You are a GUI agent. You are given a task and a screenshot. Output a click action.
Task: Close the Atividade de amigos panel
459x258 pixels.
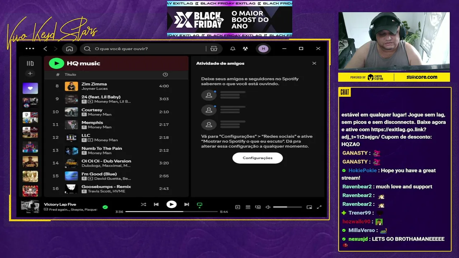coord(314,63)
